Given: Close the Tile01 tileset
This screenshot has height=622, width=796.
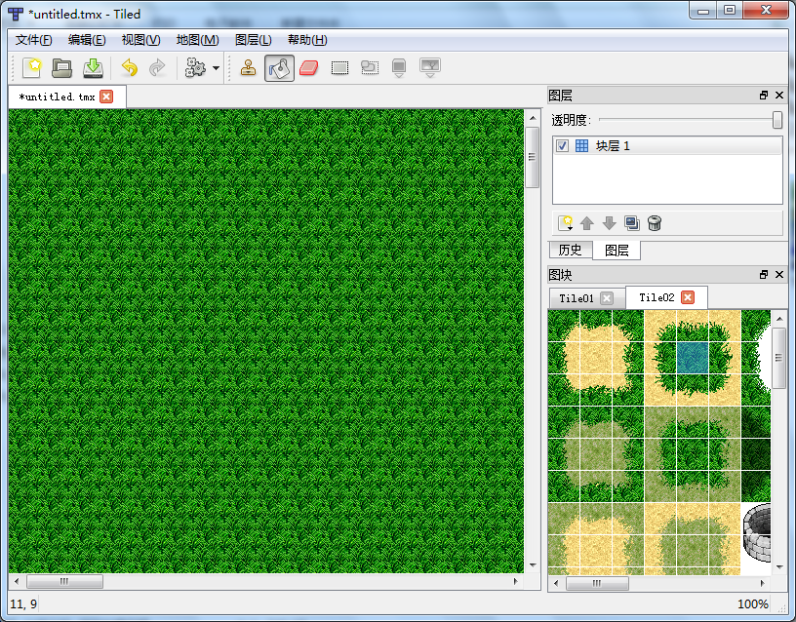Looking at the screenshot, I should pyautogui.click(x=607, y=298).
